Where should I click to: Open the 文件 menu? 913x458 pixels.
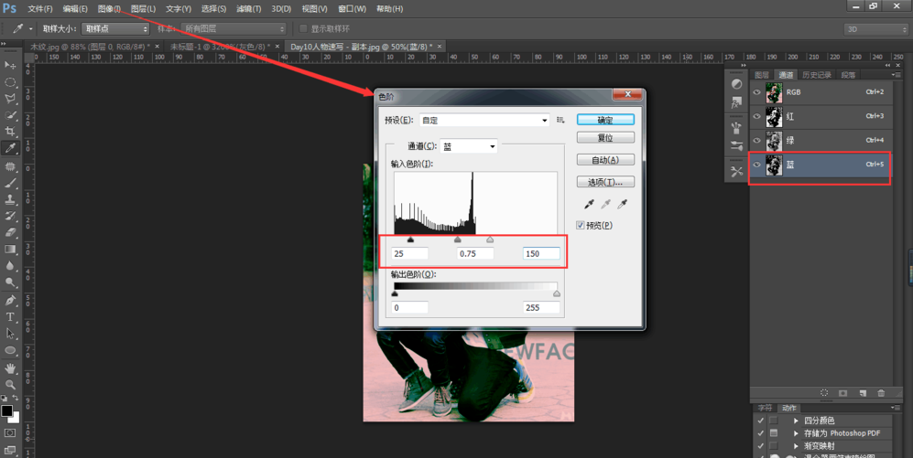click(40, 9)
